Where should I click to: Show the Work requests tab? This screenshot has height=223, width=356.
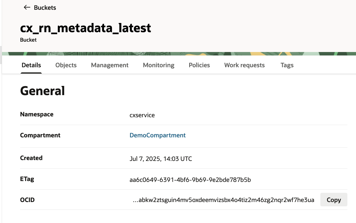[244, 65]
